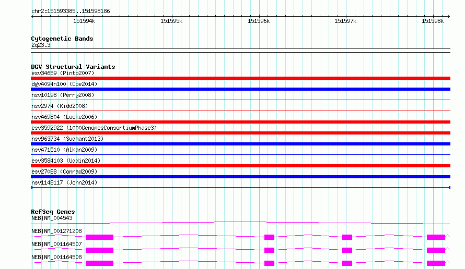Click the 151596k ruler label
This screenshot has height=269, width=465.
pyautogui.click(x=259, y=21)
